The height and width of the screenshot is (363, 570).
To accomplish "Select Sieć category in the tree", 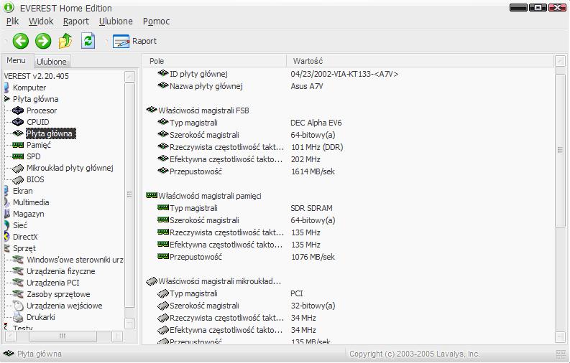I will 20,225.
